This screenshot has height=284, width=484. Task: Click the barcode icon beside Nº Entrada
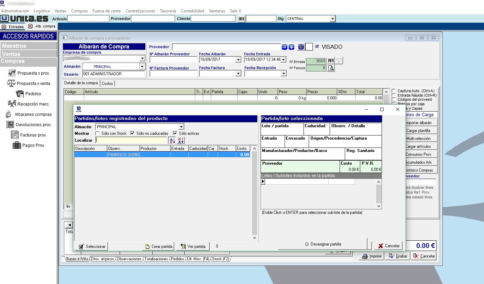331,61
